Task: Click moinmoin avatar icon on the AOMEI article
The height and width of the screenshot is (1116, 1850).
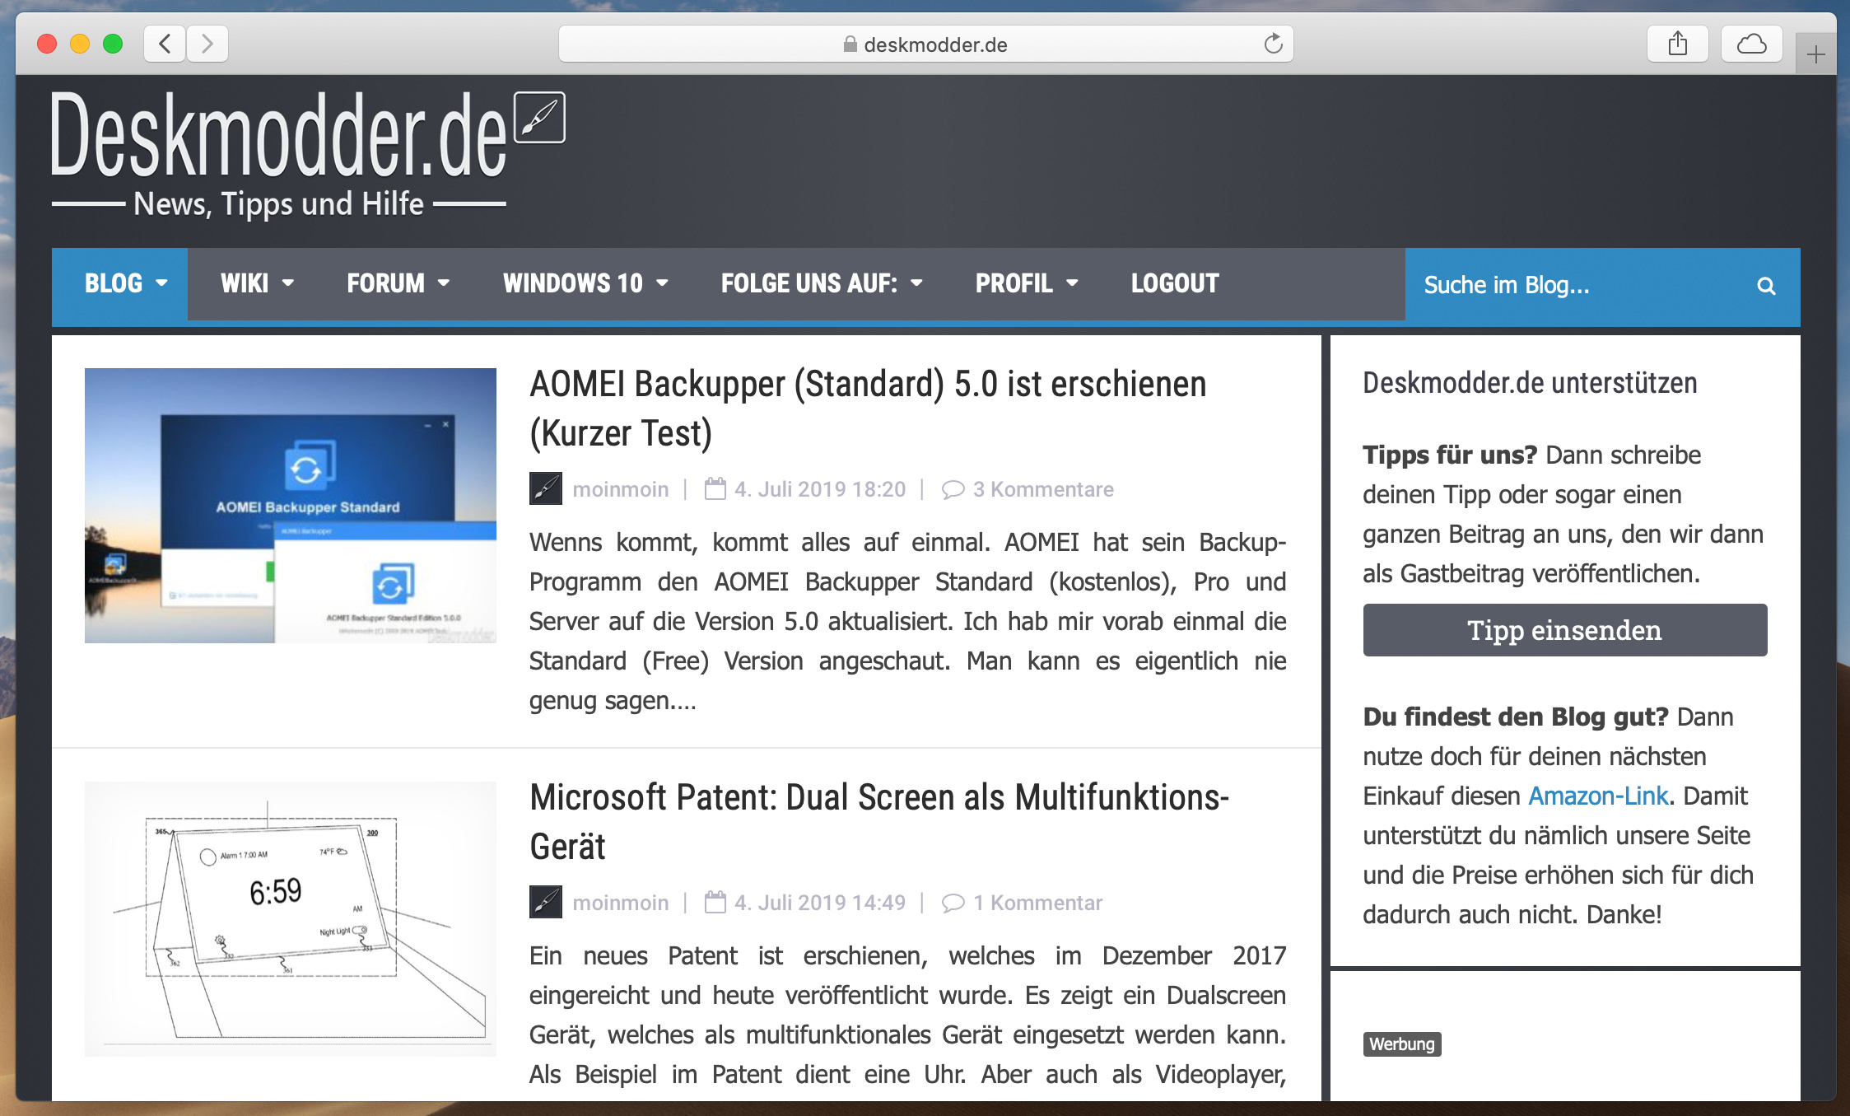Action: [545, 488]
